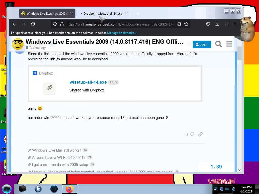
Task: Open the extensions puzzle icon
Action: click(x=226, y=24)
